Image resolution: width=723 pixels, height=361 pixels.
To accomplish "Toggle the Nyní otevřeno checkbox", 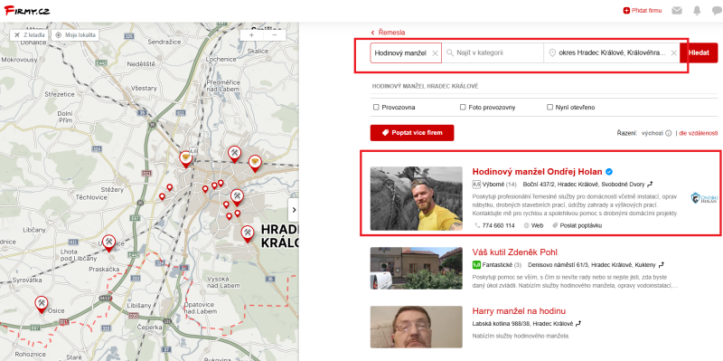I will 549,107.
